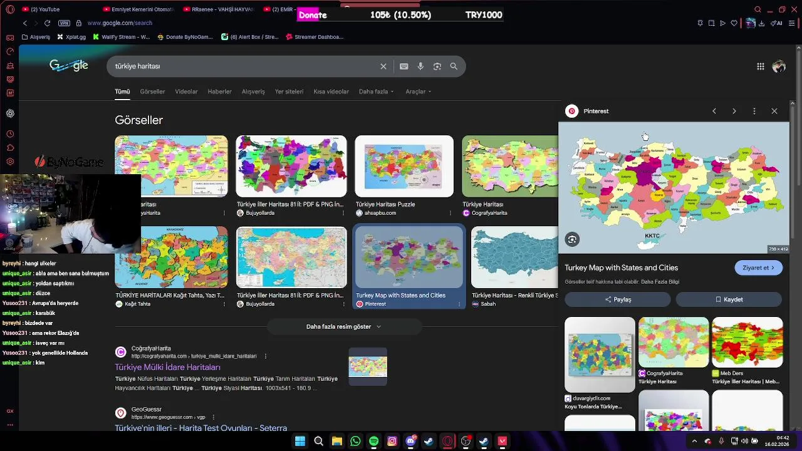
Task: Go back with the browser back arrow
Action: coord(25,23)
